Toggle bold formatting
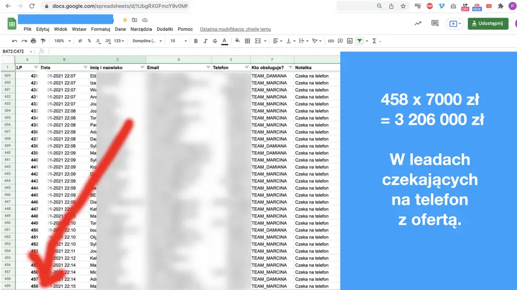 196,41
